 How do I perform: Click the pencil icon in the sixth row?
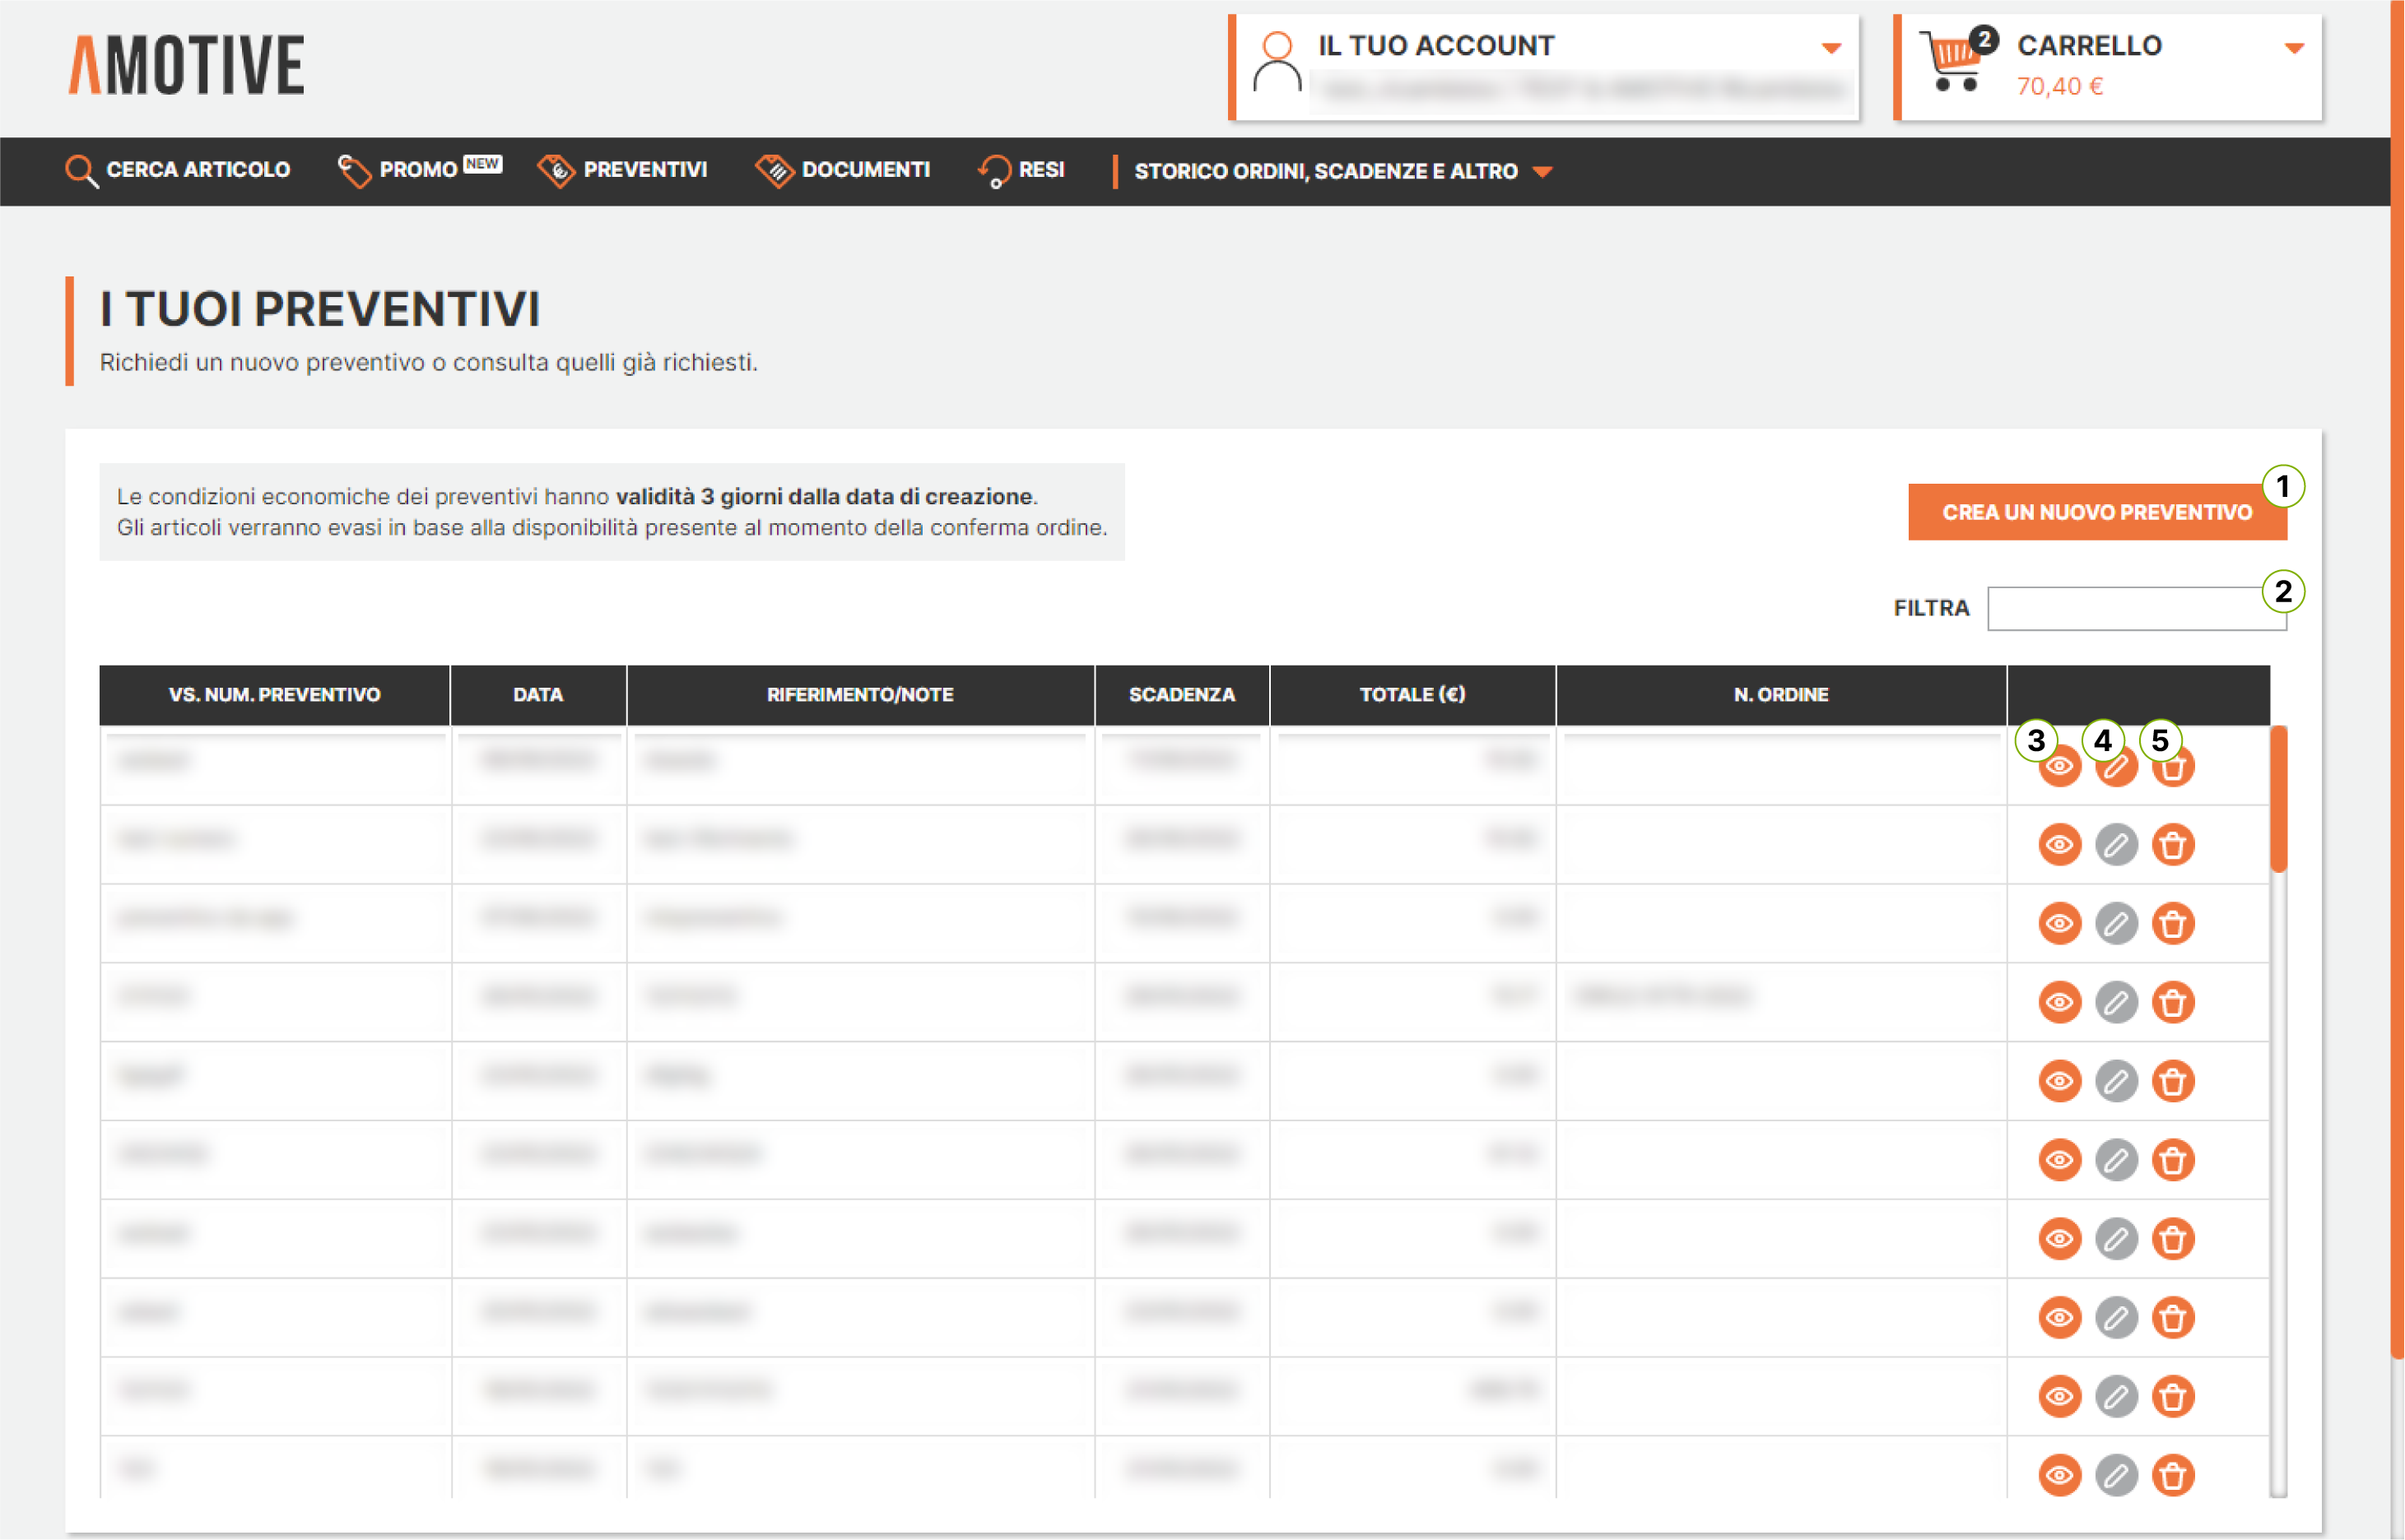(2116, 1160)
